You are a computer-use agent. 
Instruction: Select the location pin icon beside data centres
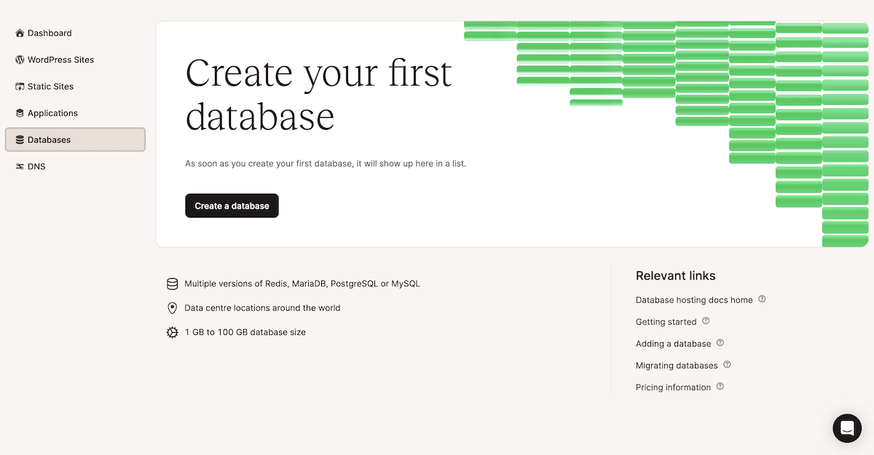pos(172,307)
